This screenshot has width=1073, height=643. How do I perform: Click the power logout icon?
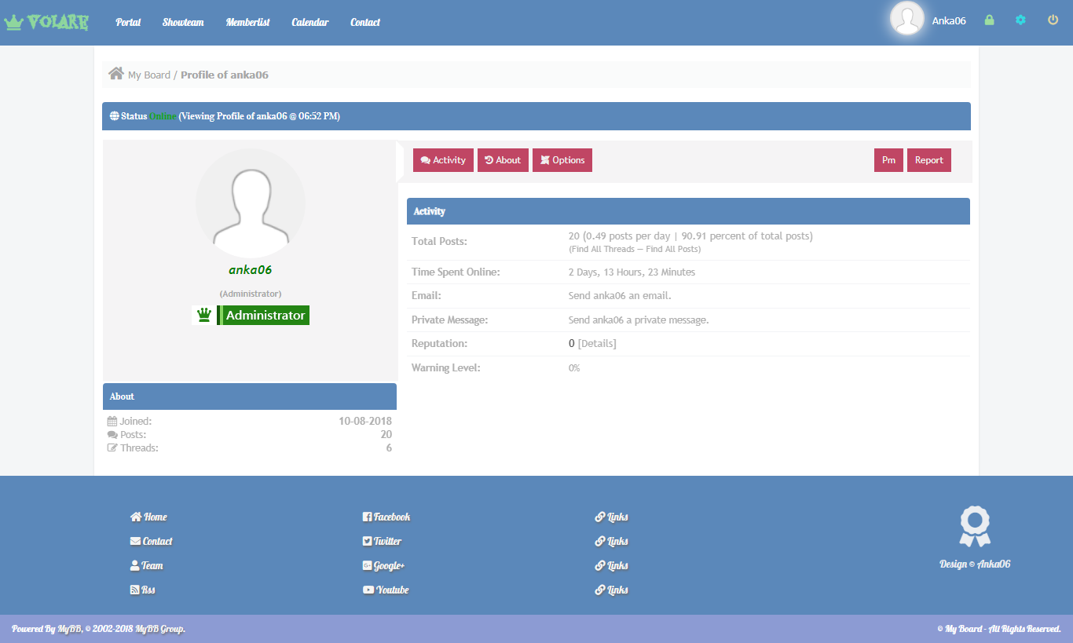tap(1053, 20)
